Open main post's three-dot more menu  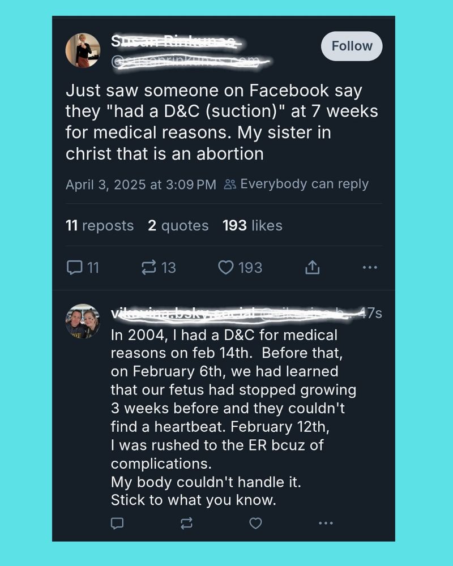point(370,268)
